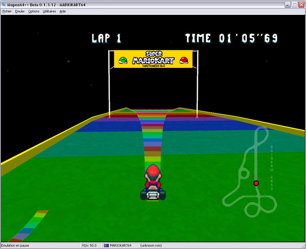Click the green shell on the banner
306x249 pixels.
[123, 60]
